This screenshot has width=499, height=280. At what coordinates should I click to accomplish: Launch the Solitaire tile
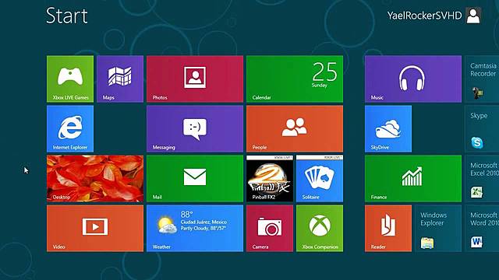click(x=320, y=178)
